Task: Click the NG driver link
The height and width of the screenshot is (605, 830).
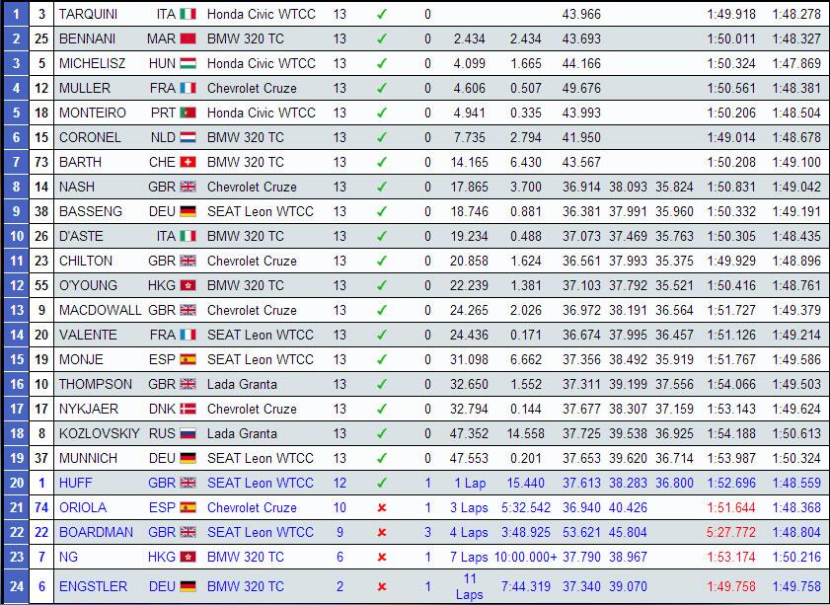Action: pos(68,557)
